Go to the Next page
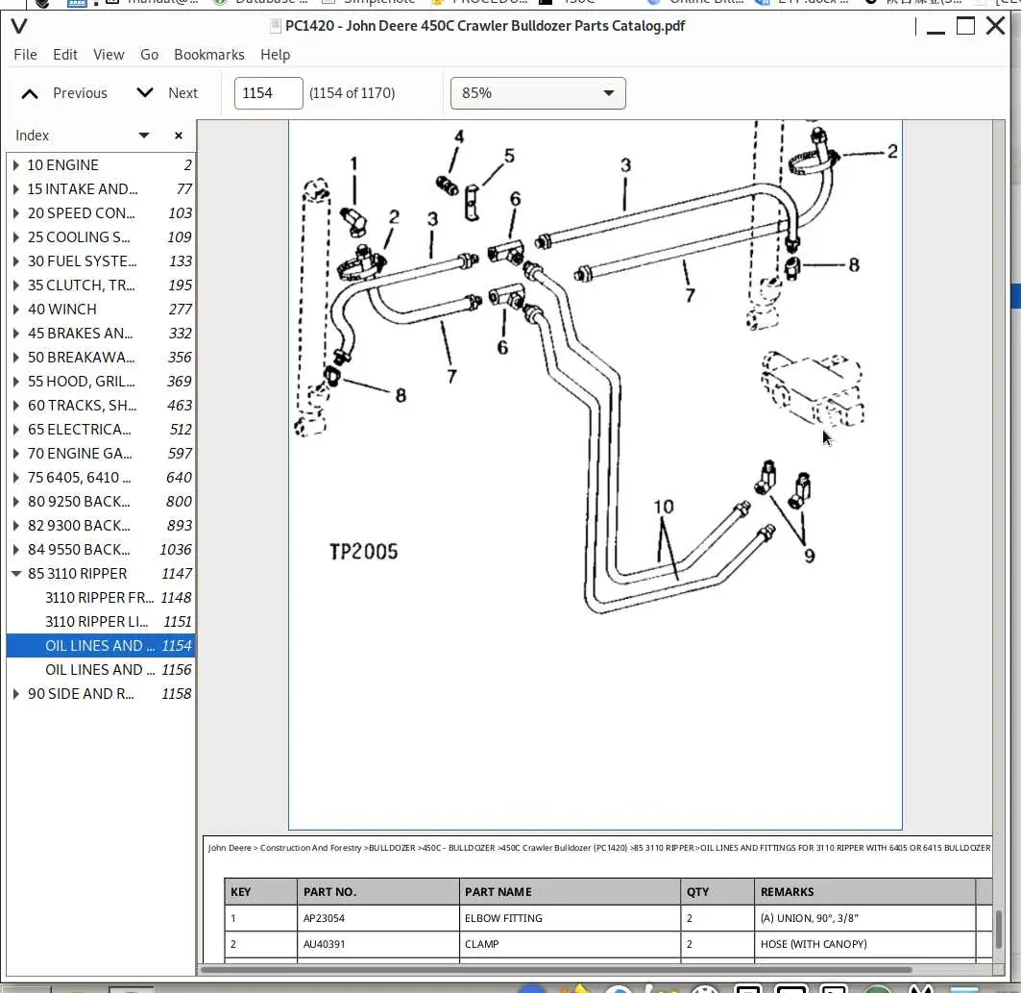Image resolution: width=1021 pixels, height=993 pixels. [167, 93]
